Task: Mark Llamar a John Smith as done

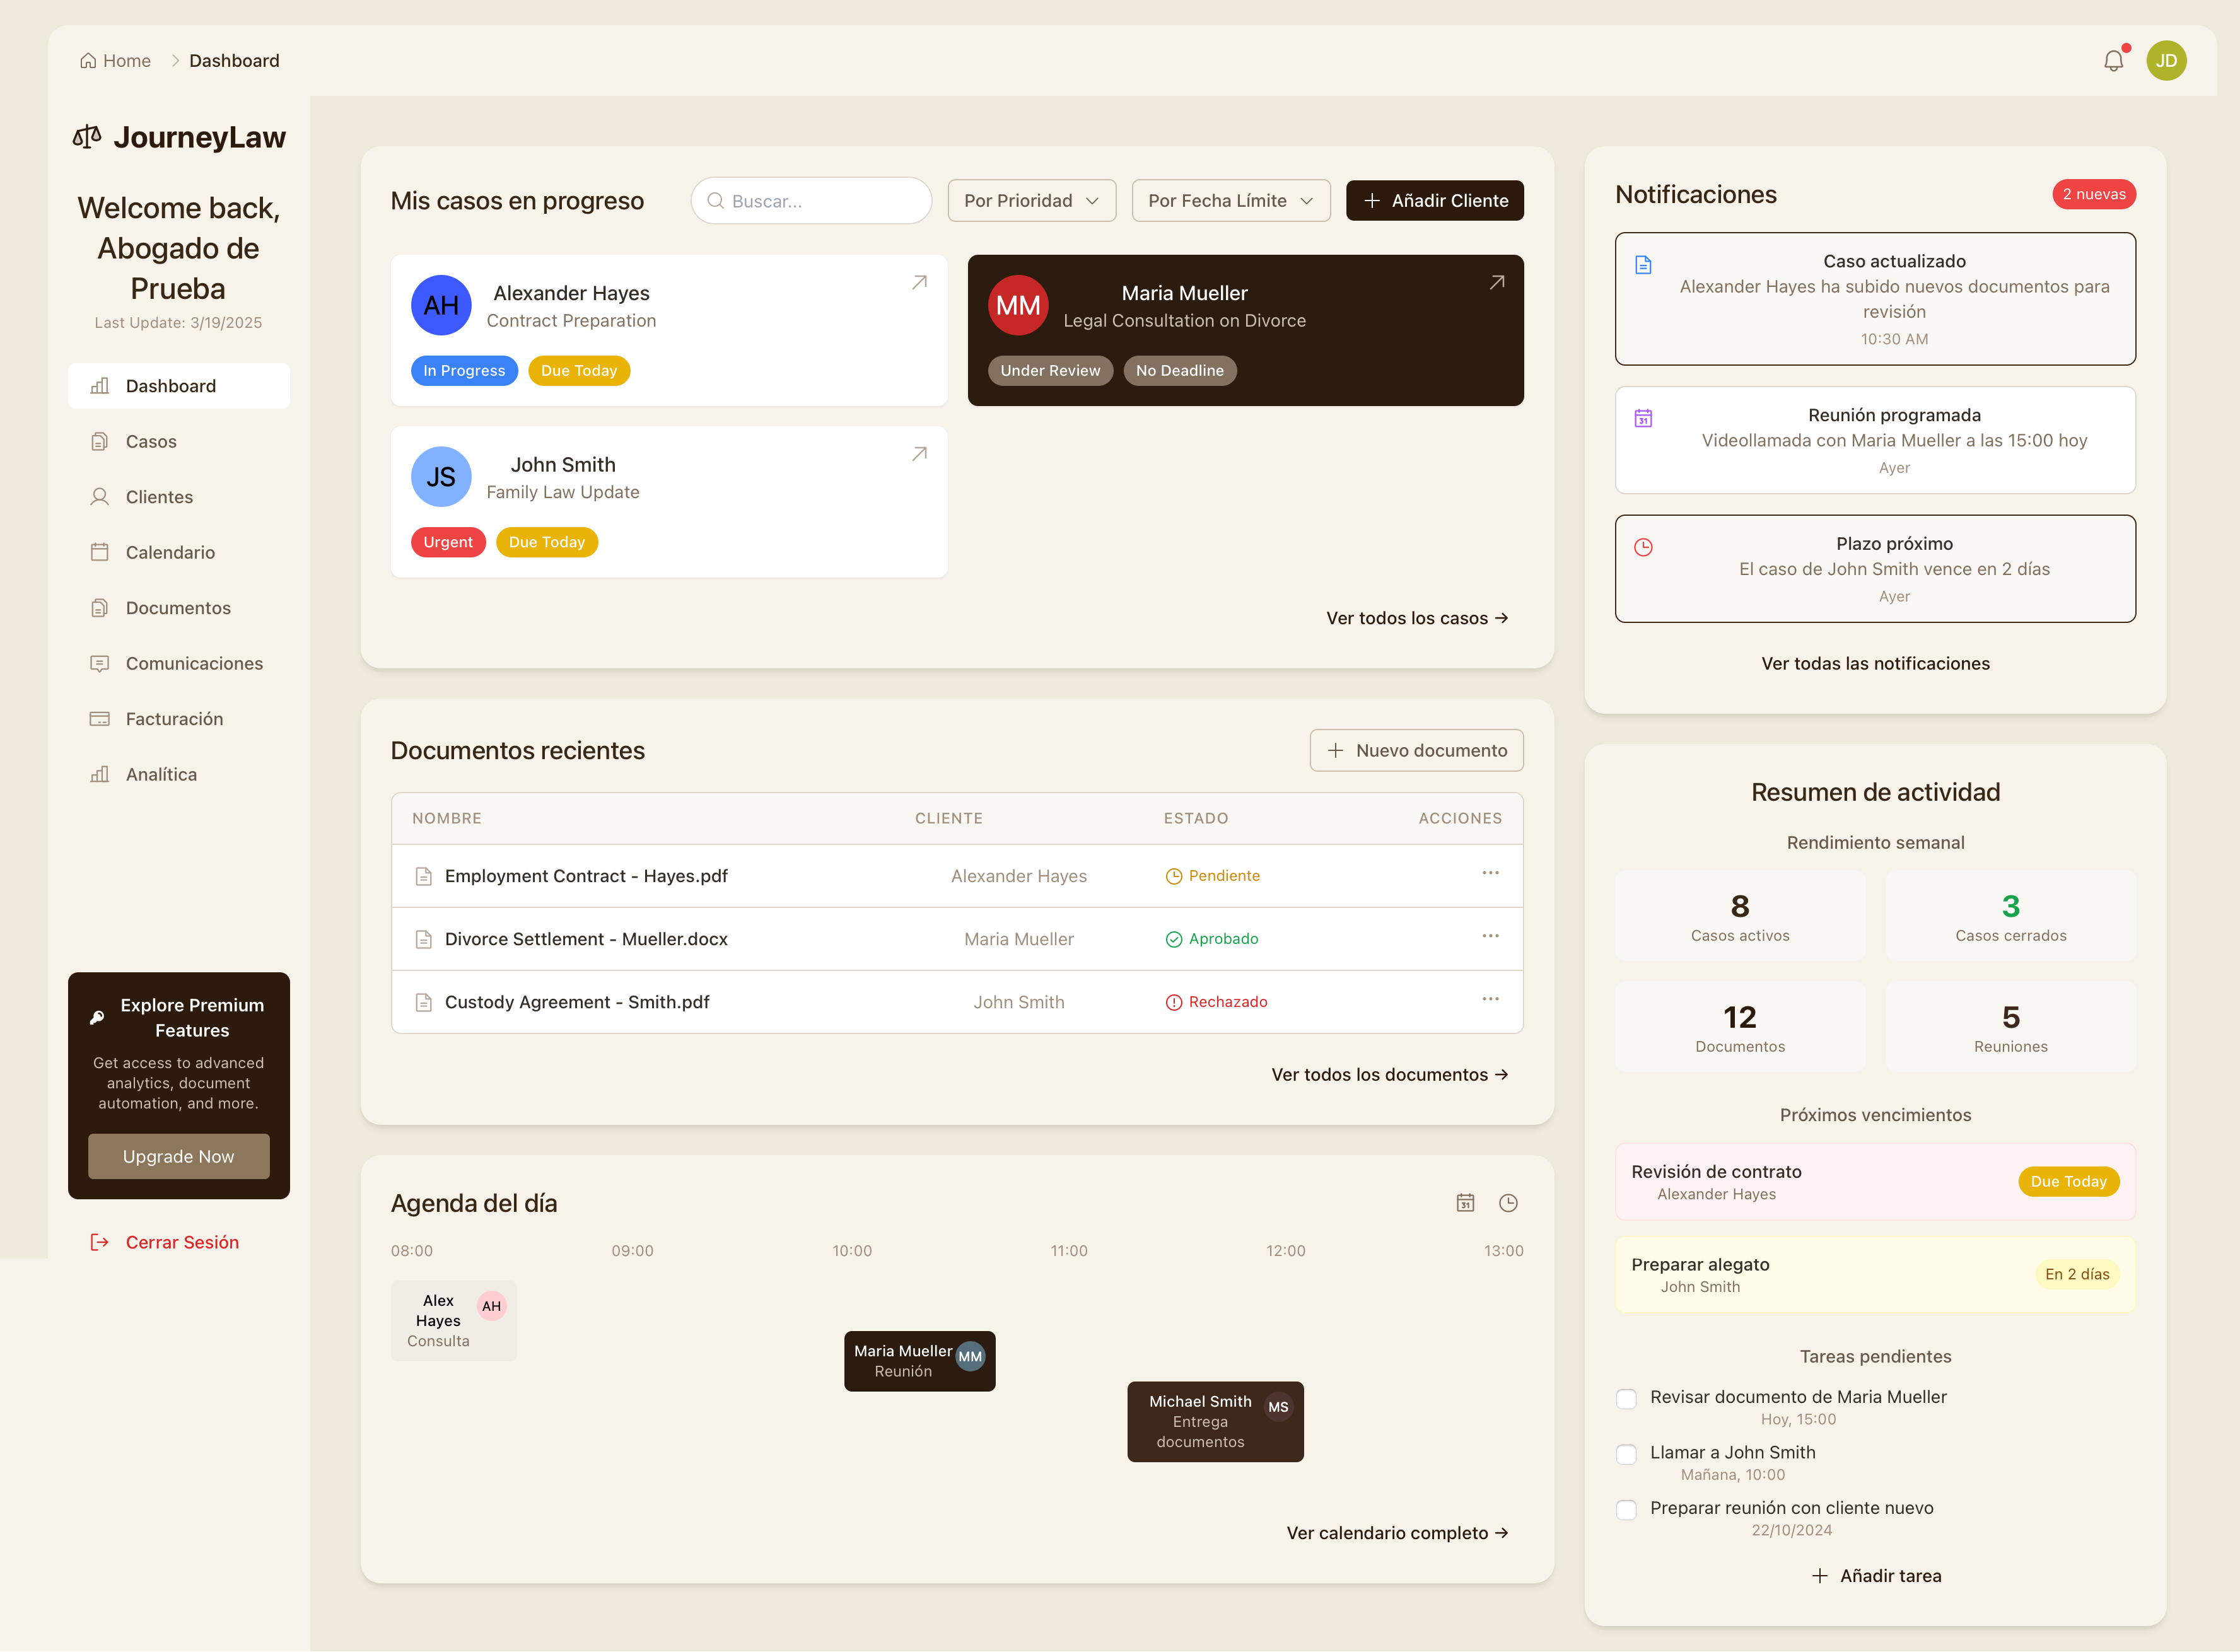Action: pyautogui.click(x=1625, y=1455)
